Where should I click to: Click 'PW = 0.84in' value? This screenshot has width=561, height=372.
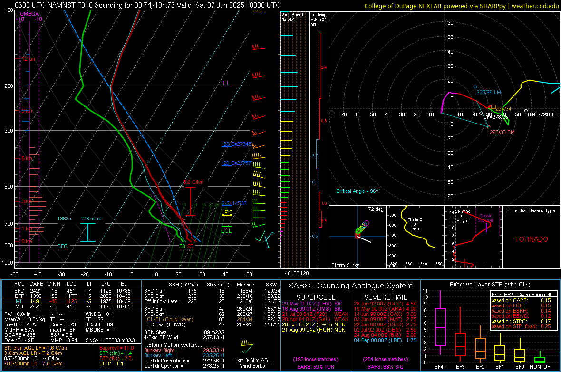click(17, 314)
